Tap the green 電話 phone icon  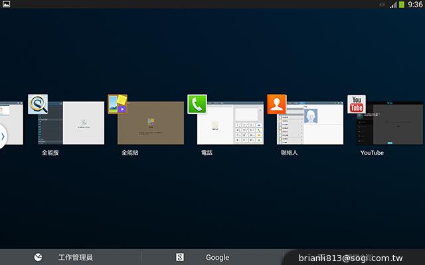tap(197, 104)
